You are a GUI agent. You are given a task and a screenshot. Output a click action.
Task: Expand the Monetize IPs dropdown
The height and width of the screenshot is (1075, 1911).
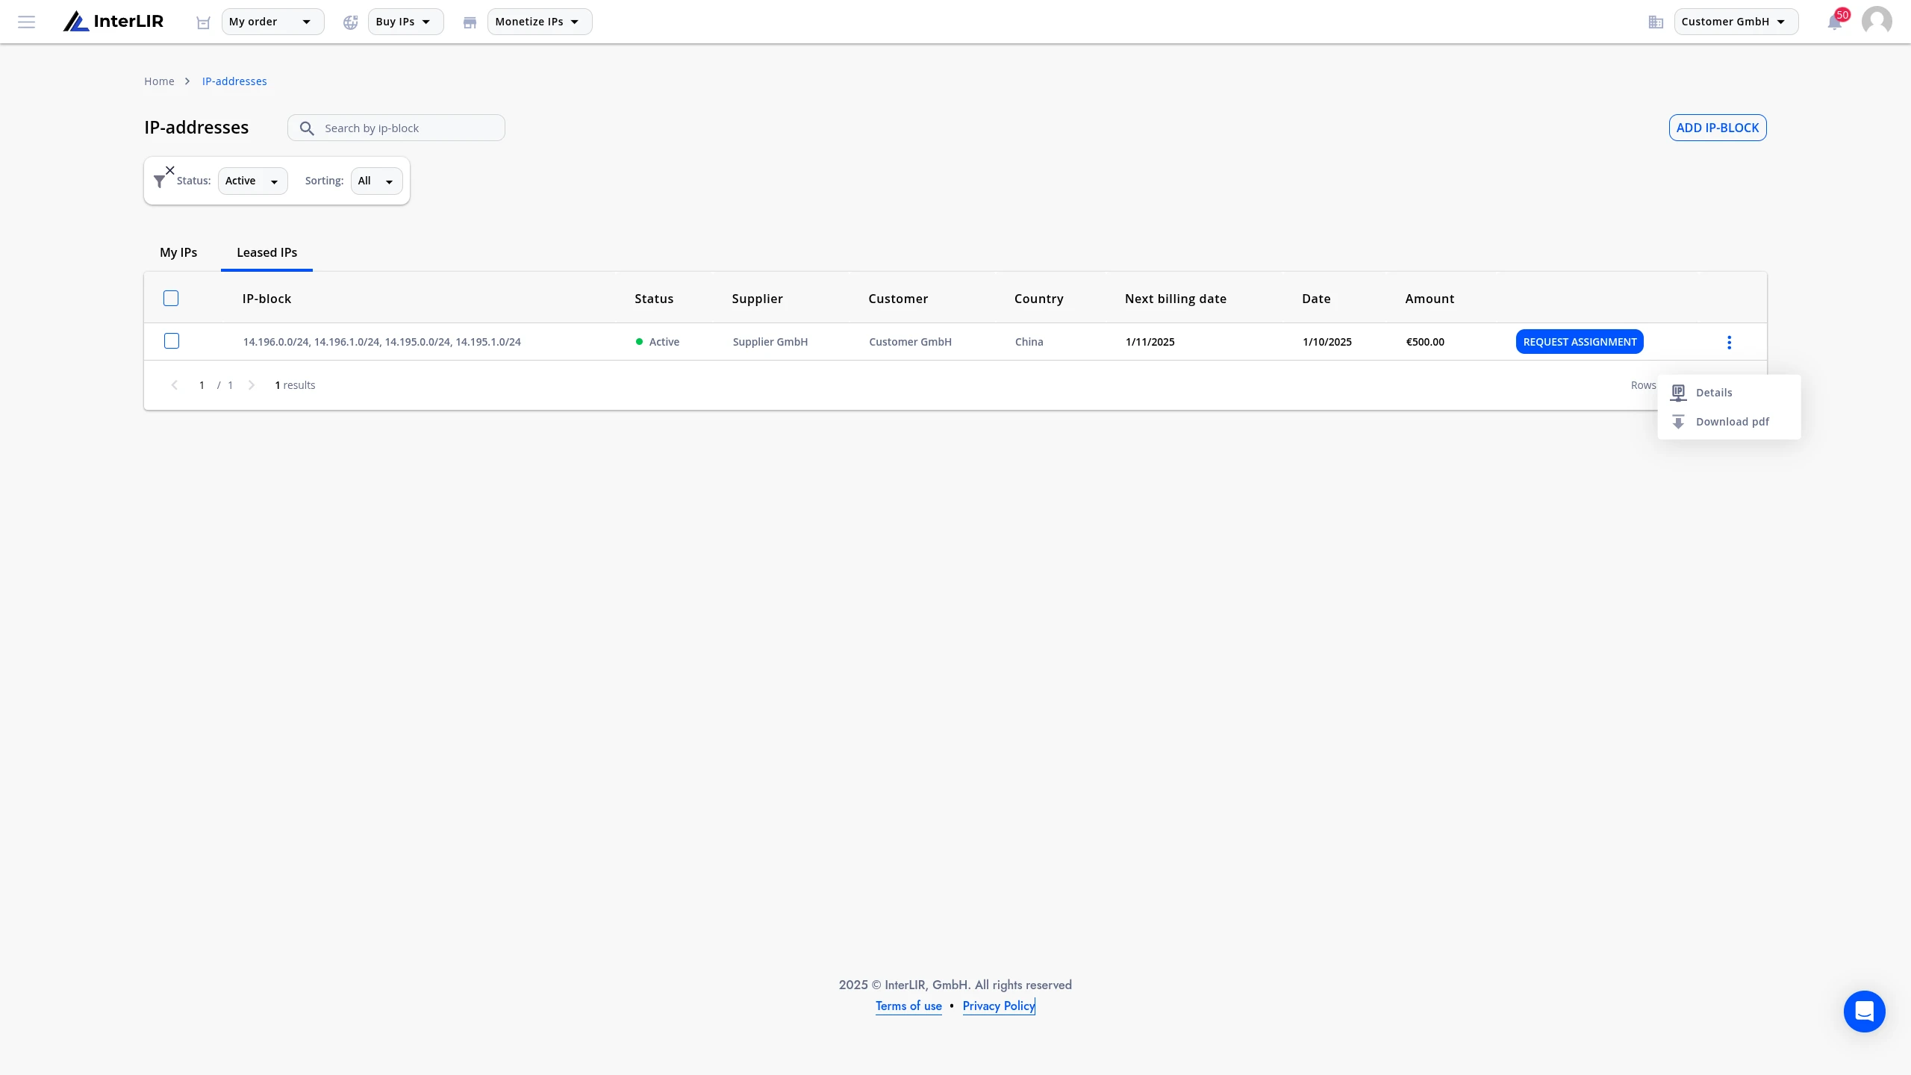[x=540, y=22]
